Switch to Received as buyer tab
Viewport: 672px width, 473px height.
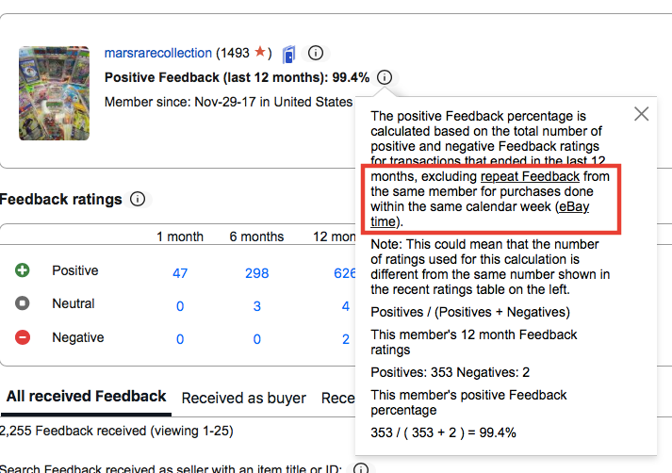(243, 398)
